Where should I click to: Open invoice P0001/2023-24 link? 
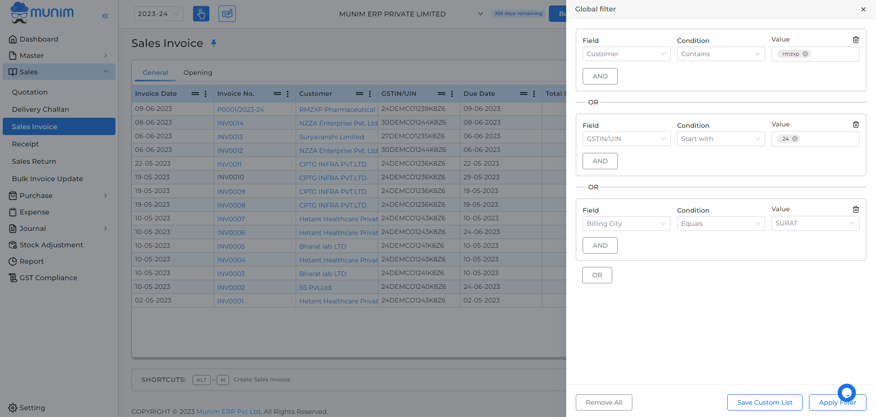pos(240,109)
